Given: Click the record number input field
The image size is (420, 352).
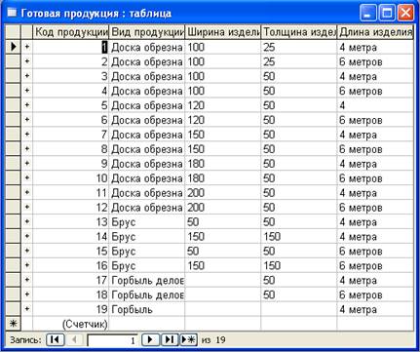Looking at the screenshot, I should 112,340.
